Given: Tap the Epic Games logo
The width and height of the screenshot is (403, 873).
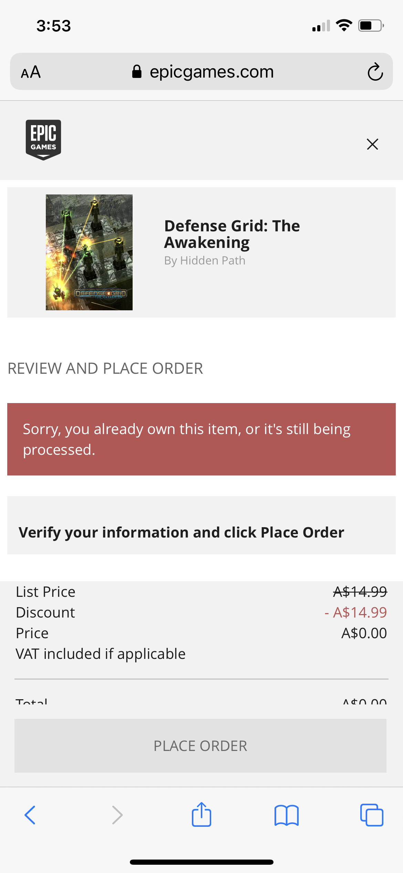Looking at the screenshot, I should coord(43,140).
